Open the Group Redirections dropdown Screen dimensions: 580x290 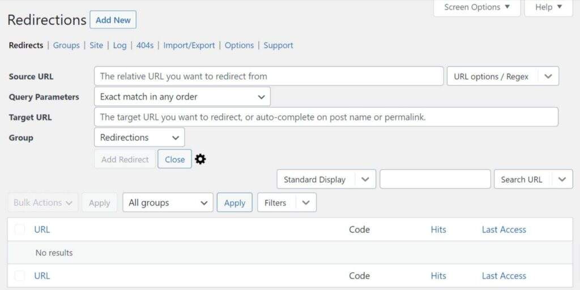139,137
